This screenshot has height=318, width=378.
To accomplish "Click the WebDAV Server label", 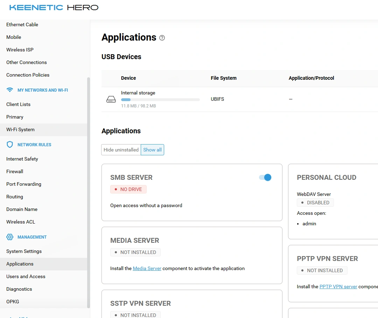I will point(314,194).
